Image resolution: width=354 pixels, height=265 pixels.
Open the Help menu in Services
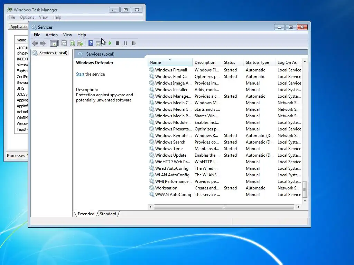click(82, 35)
